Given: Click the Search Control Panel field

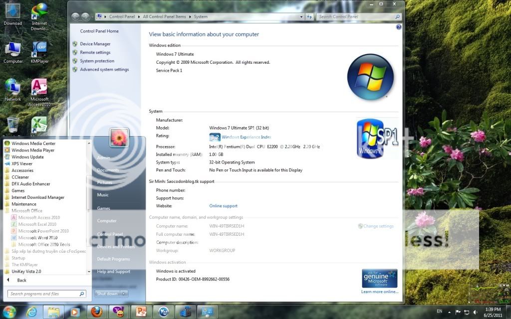Looking at the screenshot, I should 358,16.
